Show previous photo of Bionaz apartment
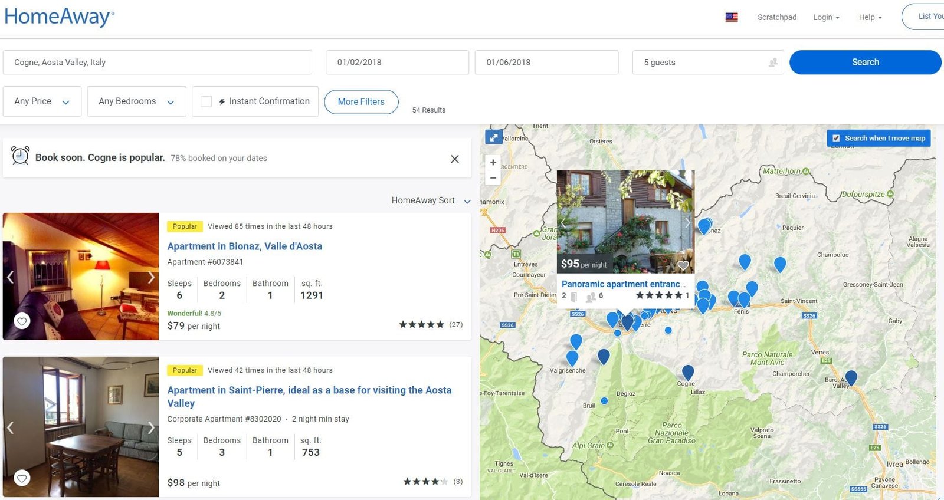 10,277
